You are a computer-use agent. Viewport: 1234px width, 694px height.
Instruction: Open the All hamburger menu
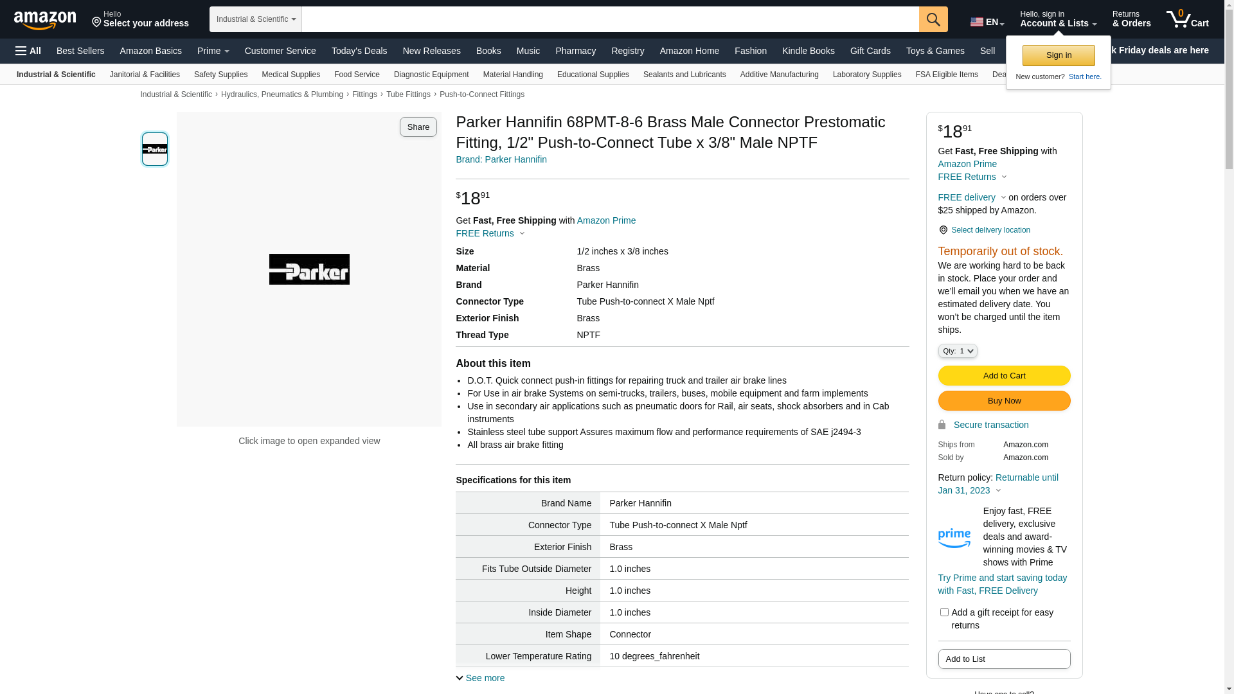(28, 51)
